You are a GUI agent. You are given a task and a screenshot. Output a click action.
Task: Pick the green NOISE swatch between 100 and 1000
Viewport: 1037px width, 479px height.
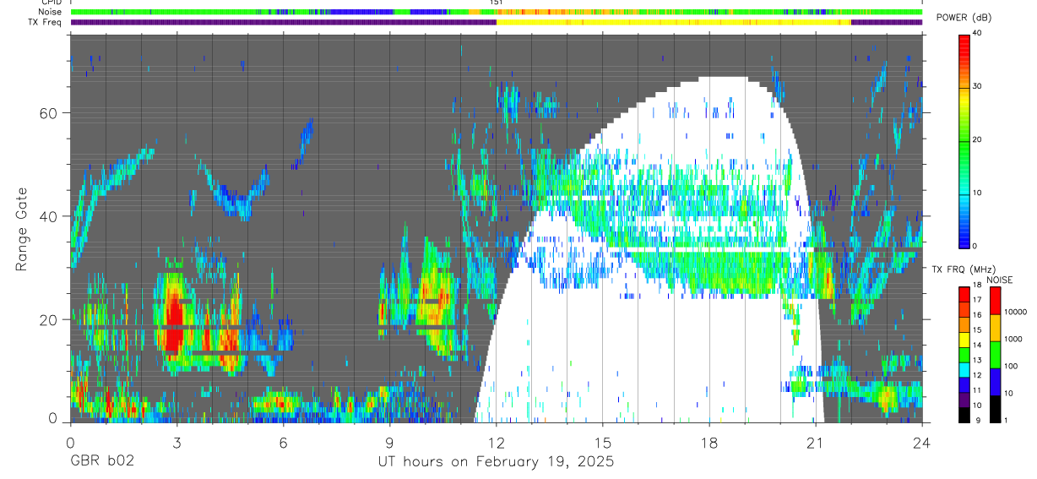pos(995,354)
